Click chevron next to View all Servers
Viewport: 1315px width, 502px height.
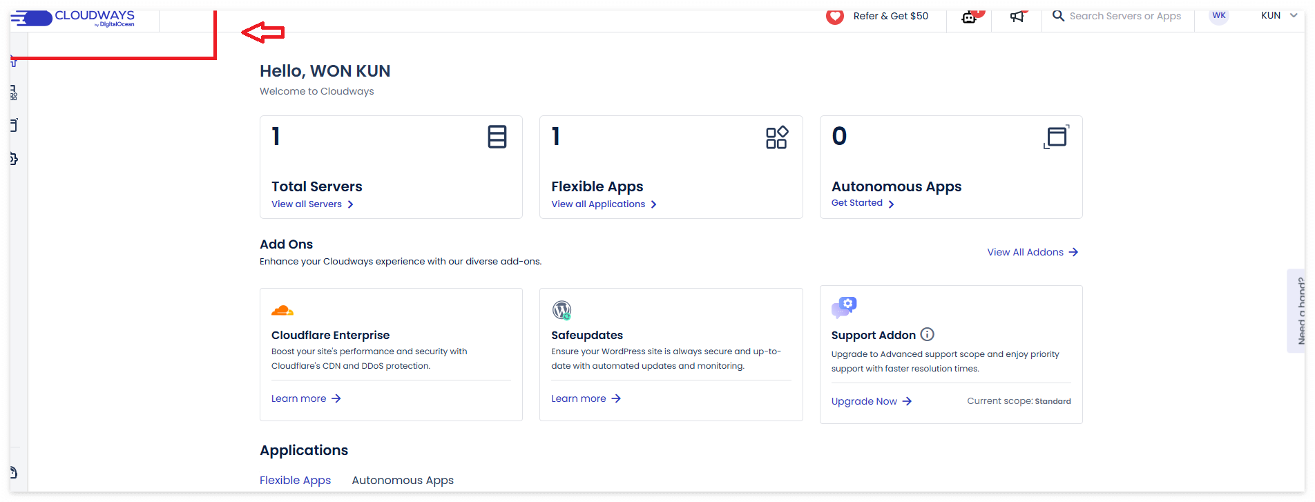tap(351, 204)
